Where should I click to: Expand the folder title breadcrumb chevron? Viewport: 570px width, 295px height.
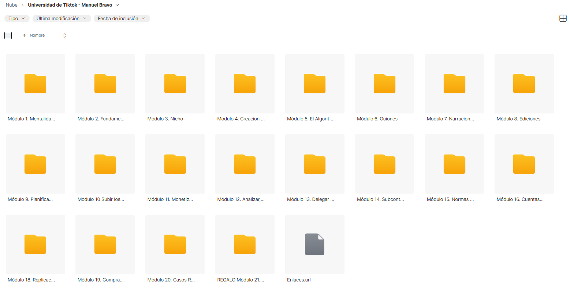point(117,5)
